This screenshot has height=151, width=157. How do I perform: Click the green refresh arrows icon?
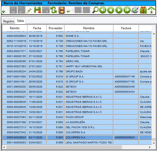(54, 10)
